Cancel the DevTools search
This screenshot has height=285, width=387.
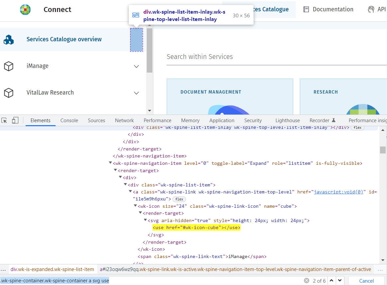[366, 281]
